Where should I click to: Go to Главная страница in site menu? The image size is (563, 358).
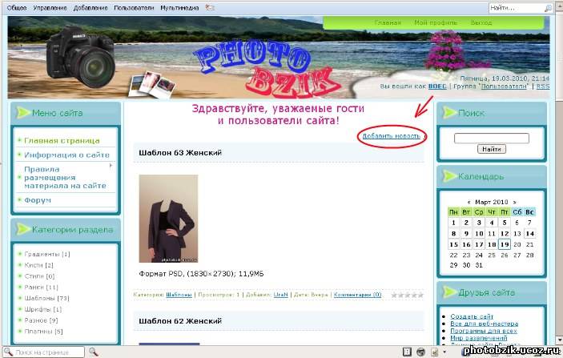(x=62, y=141)
